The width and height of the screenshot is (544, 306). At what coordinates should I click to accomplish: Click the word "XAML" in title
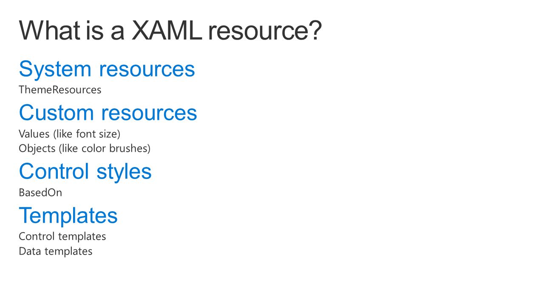167,31
